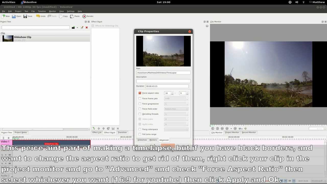Enable Force progressive checkbox
The width and height of the screenshot is (327, 184).
click(140, 104)
